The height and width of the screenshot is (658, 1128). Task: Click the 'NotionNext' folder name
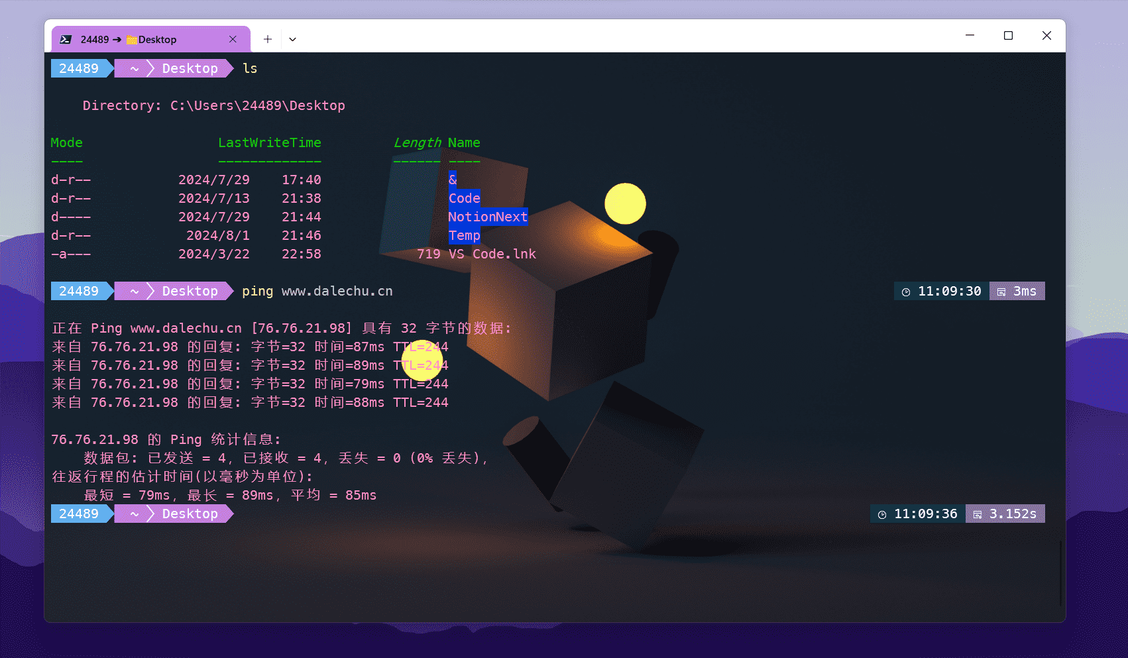point(488,217)
